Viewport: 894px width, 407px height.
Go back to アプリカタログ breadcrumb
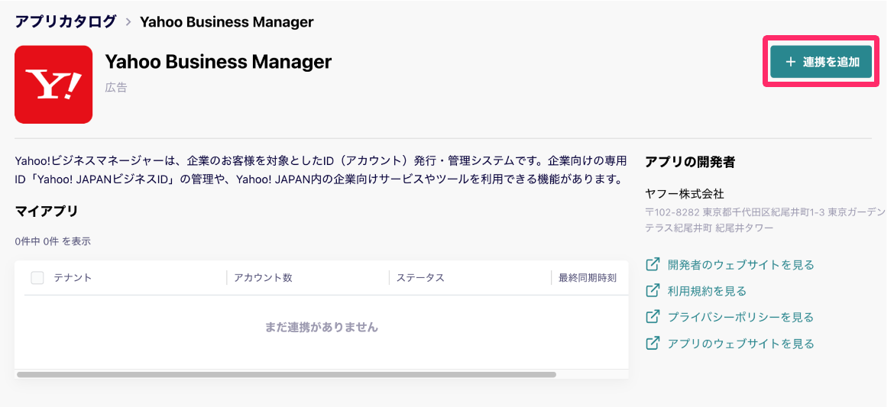(x=66, y=21)
